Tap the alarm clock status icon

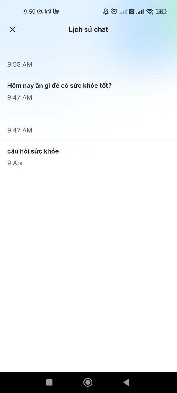coord(114,12)
